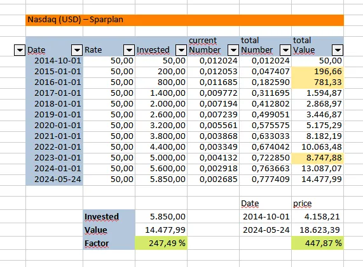The width and height of the screenshot is (363, 267).
Task: Click Invested value 3.200,00
Action: coord(161,126)
